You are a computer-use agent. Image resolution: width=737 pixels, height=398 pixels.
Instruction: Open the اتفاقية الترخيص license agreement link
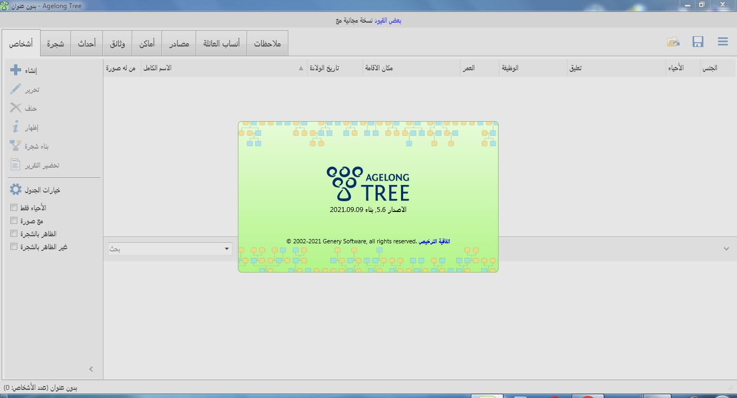click(434, 241)
